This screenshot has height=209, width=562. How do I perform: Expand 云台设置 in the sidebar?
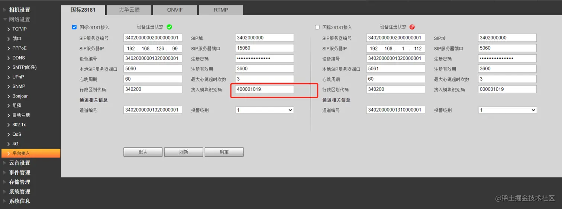19,163
